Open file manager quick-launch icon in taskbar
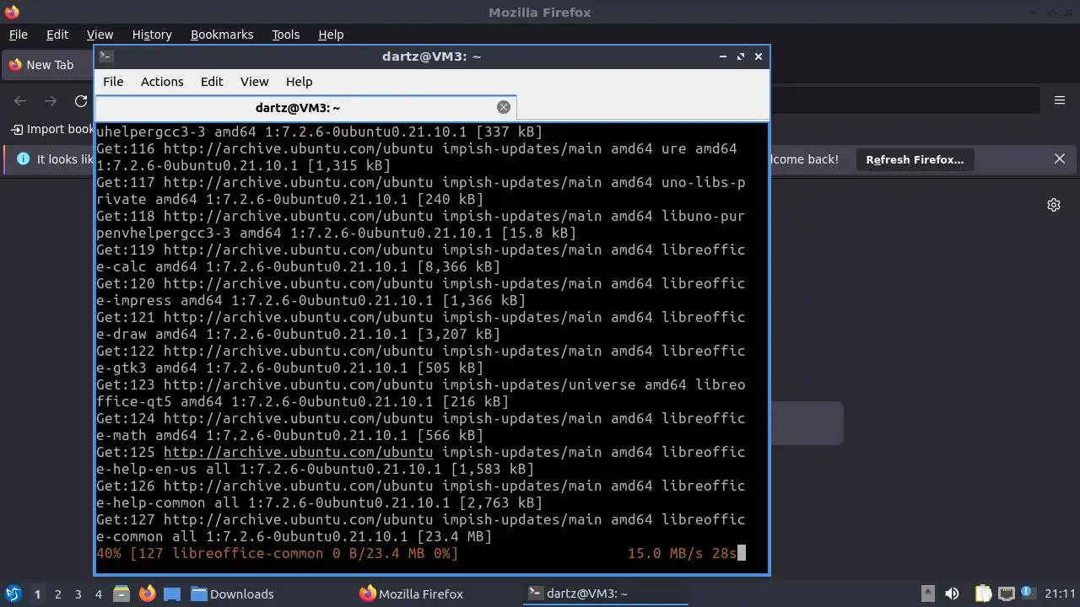1080x607 pixels. (x=121, y=594)
